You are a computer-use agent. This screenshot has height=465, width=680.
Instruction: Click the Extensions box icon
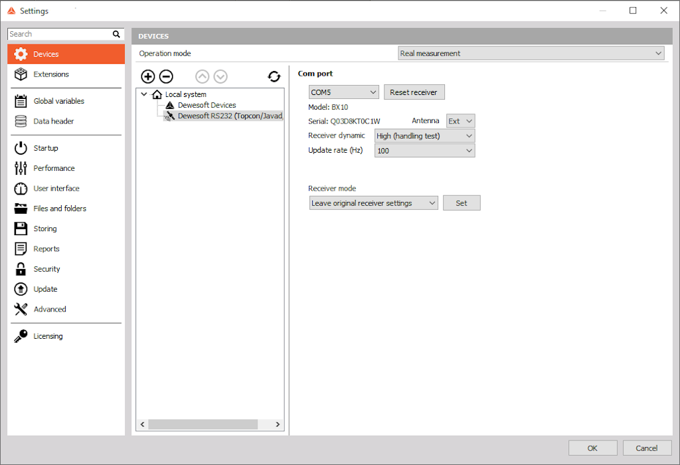[21, 74]
